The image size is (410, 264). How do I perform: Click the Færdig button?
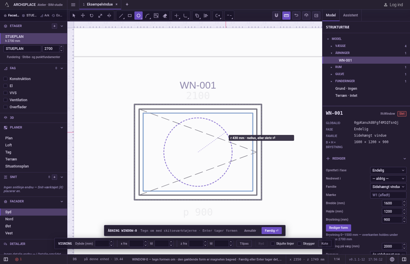point(272,231)
